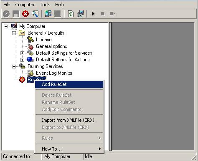Select the My Computer tree label
198x161 pixels.
[x=32, y=26]
